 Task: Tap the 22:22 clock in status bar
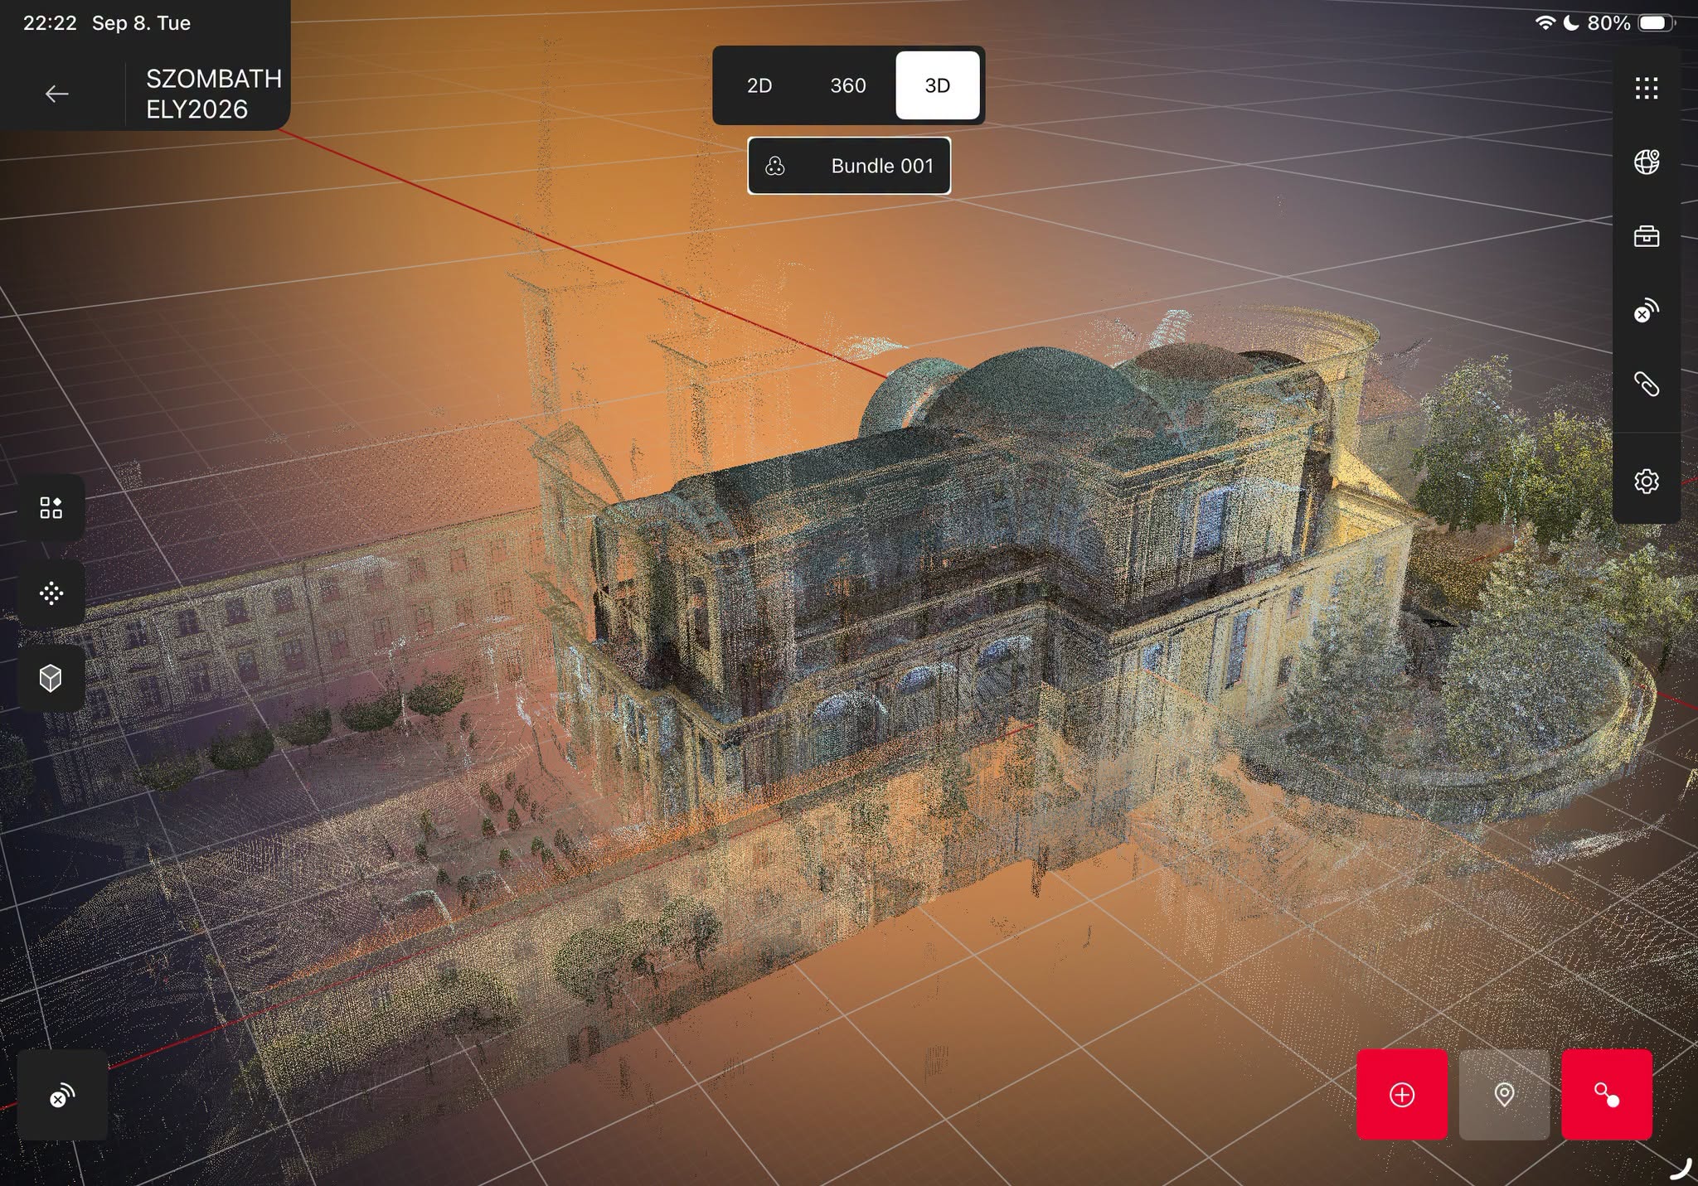pos(50,23)
